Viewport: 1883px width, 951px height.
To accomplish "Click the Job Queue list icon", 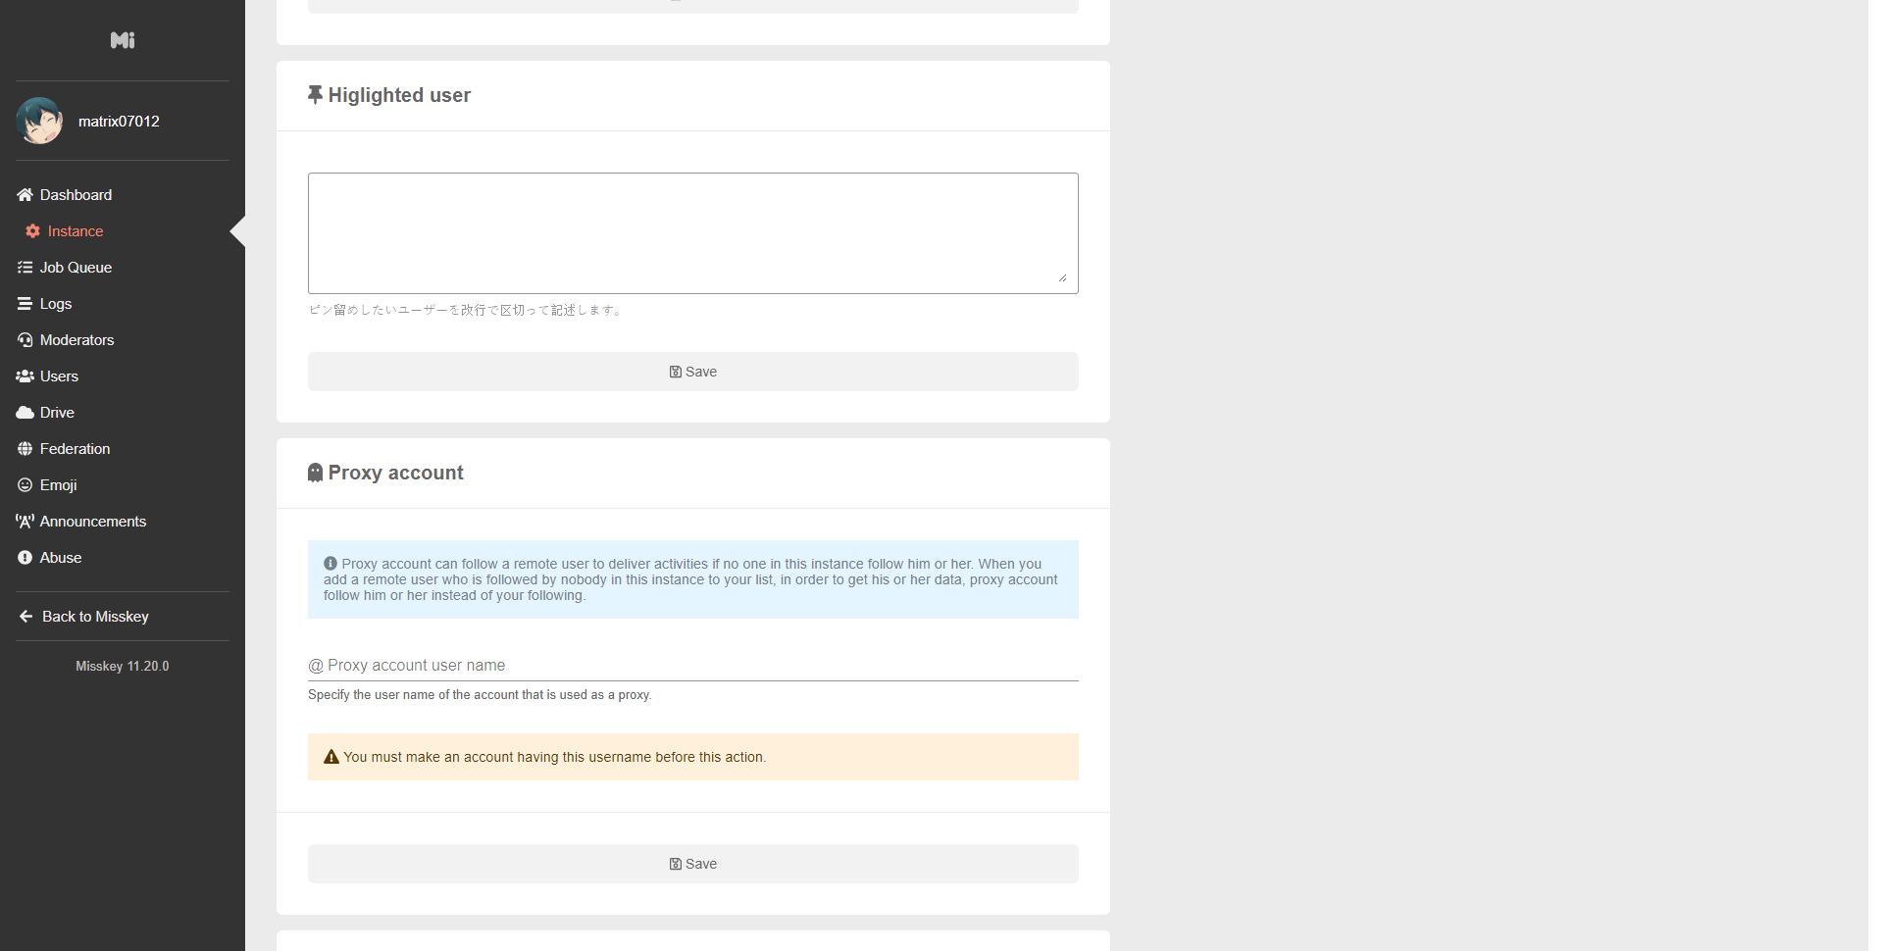I will coord(25,268).
